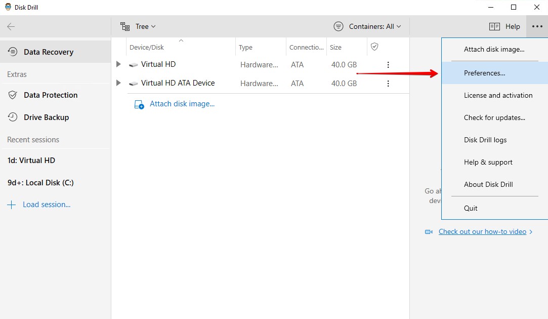Click the attach disk image icon in list
Screen dimensions: 548x319
pyautogui.click(x=139, y=104)
